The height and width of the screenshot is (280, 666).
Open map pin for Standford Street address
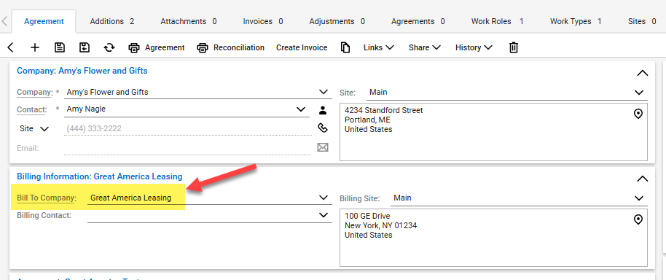[638, 114]
